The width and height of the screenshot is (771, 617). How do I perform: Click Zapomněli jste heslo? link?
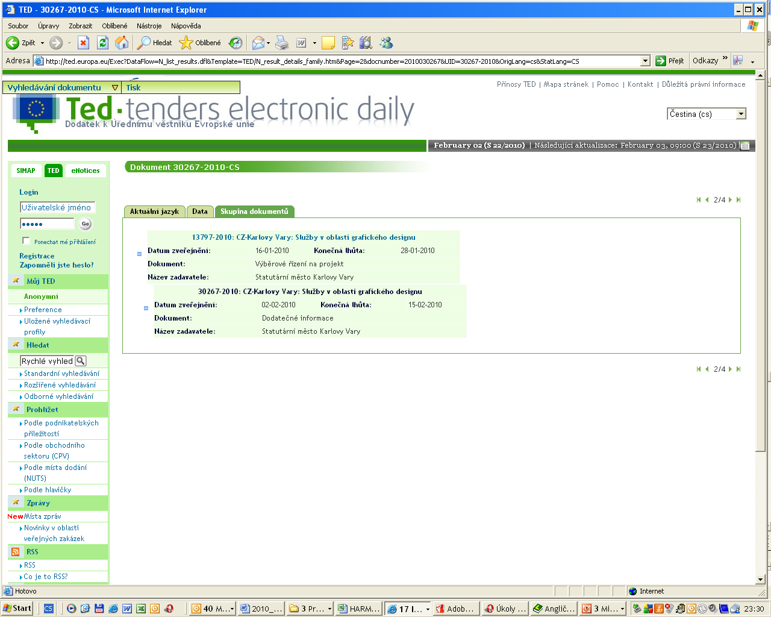point(57,265)
